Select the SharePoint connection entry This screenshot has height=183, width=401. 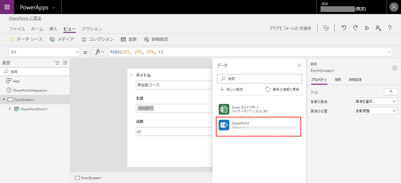tap(258, 126)
